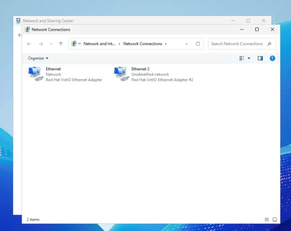Go up one level with the Up arrow
This screenshot has height=231, width=291.
(61, 44)
